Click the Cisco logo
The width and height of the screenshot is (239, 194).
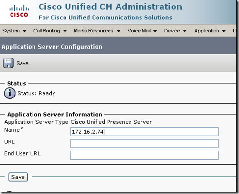tap(19, 11)
